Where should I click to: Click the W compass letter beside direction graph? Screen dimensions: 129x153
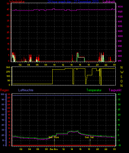(x=122, y=72)
